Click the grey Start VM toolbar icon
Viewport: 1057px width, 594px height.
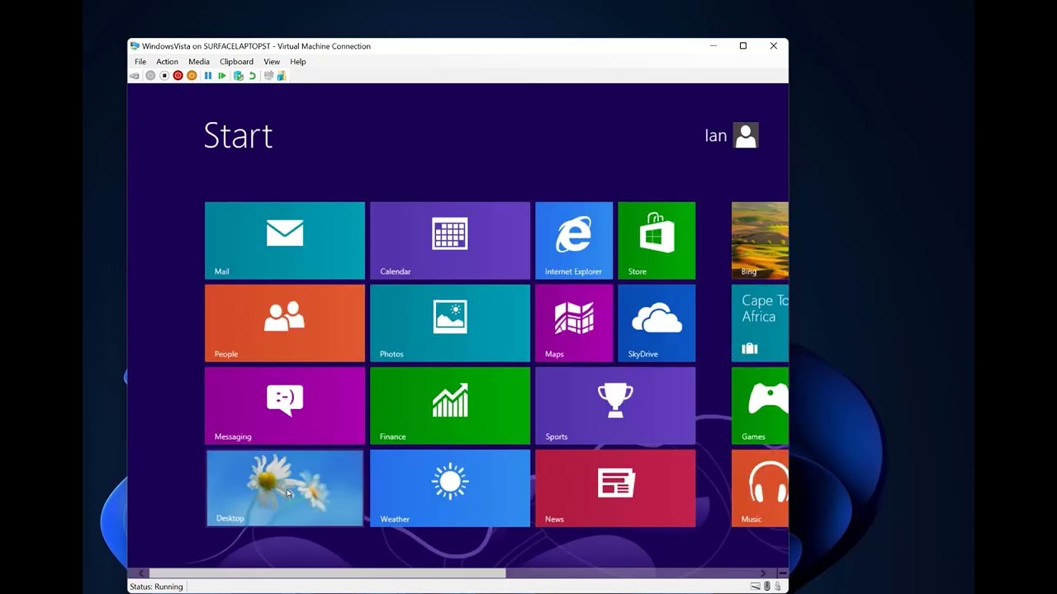point(150,76)
